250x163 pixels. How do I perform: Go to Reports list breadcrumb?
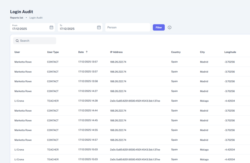pyautogui.click(x=16, y=18)
